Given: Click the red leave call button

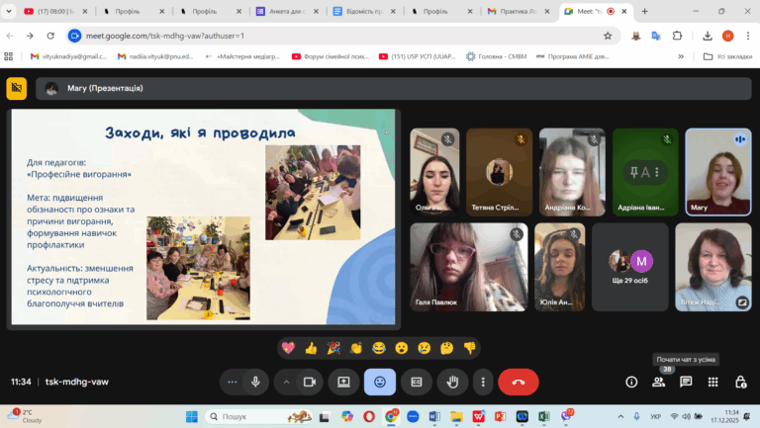Looking at the screenshot, I should click(518, 382).
